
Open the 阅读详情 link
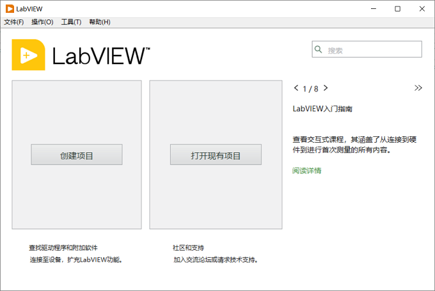[x=306, y=171]
